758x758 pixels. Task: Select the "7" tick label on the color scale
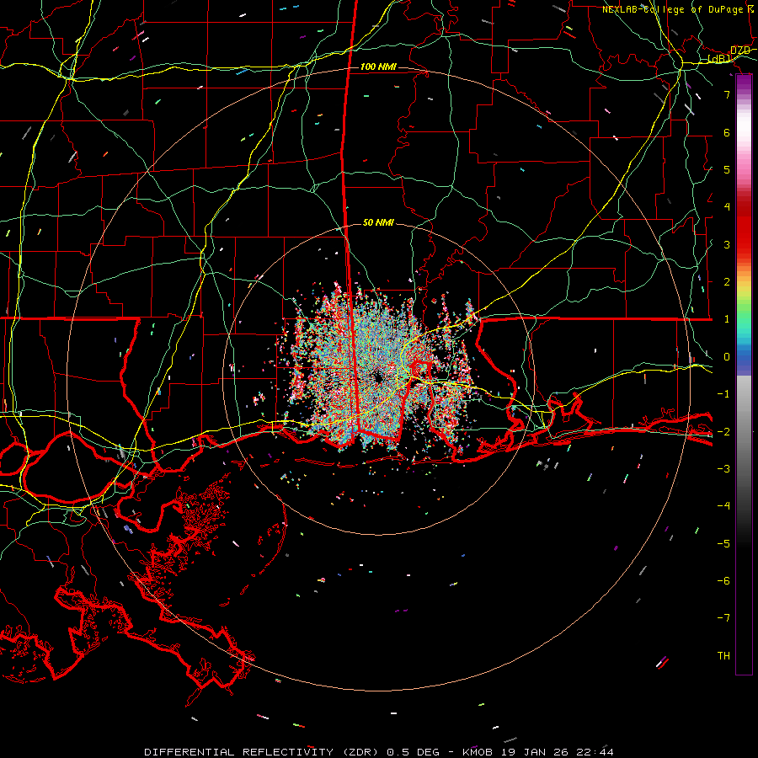727,94
